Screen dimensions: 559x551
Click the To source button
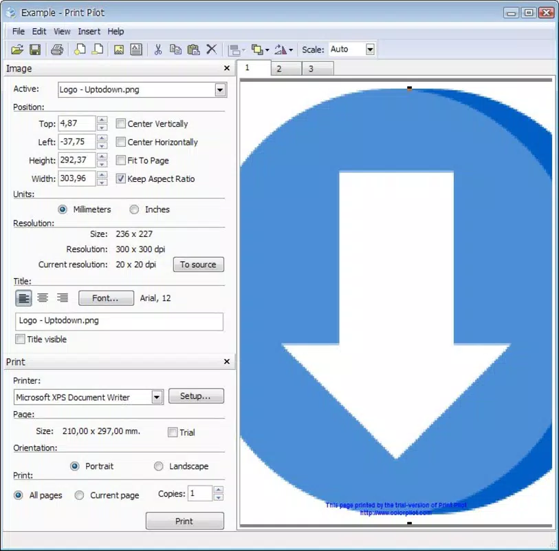tap(199, 264)
